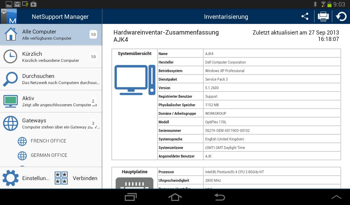Tap the Wi-Fi signal status icon
The image size is (350, 205).
click(323, 4)
